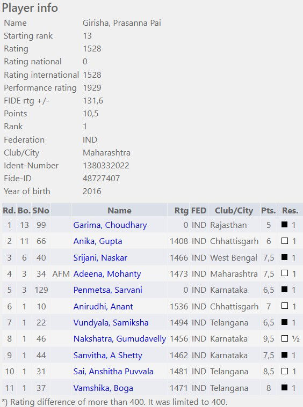The width and height of the screenshot is (303, 407).
Task: Open Sai, Anshitha Puvvala player link
Action: point(113,372)
